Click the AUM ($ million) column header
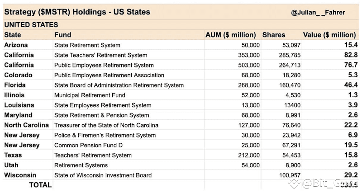Viewport: 362px width, 193px height. (x=233, y=35)
